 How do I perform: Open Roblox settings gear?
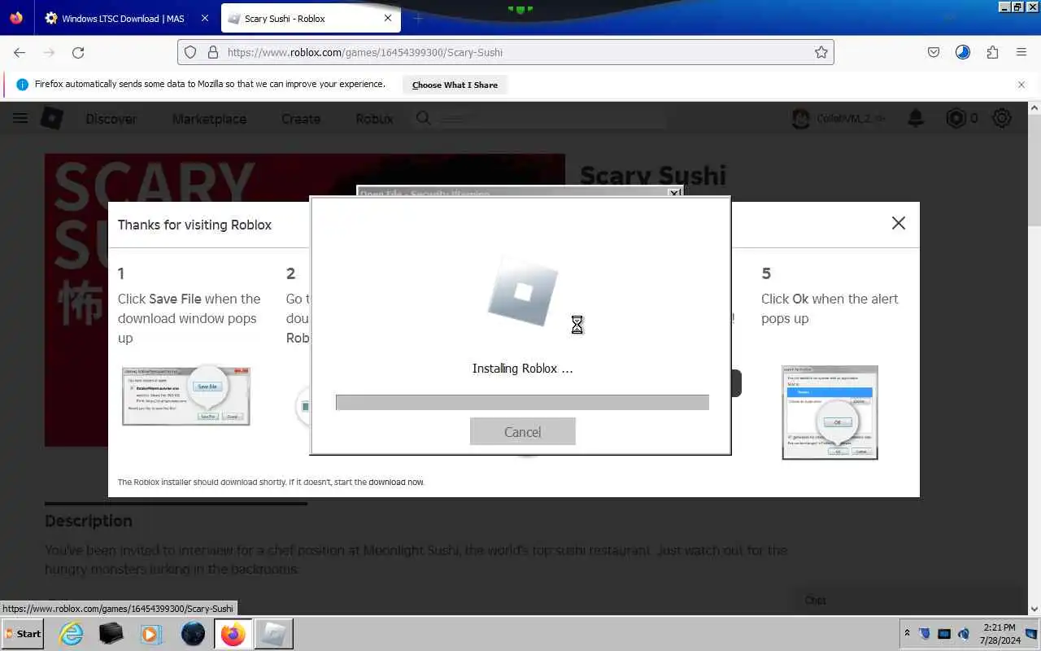[x=1002, y=119]
